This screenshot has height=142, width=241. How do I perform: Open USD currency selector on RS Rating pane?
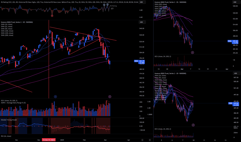tap(142, 2)
